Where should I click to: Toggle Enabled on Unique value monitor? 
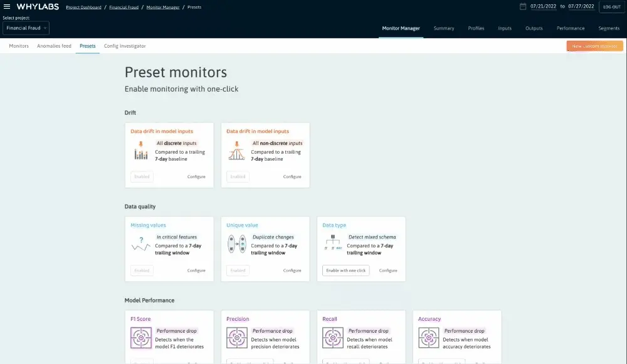238,270
